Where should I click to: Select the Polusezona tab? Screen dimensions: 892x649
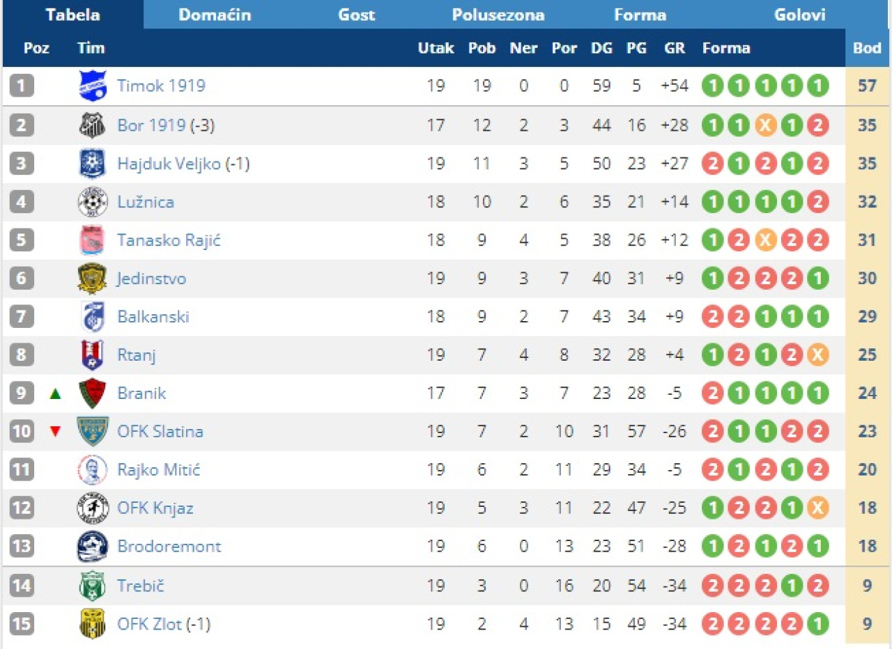point(498,15)
